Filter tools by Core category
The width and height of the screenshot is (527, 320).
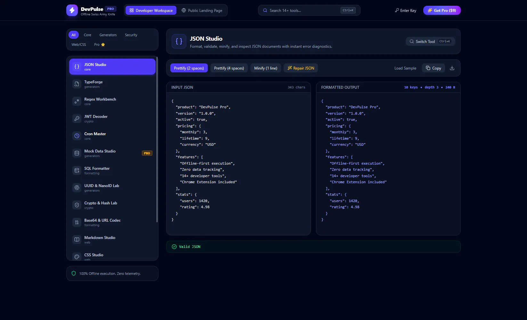point(87,35)
